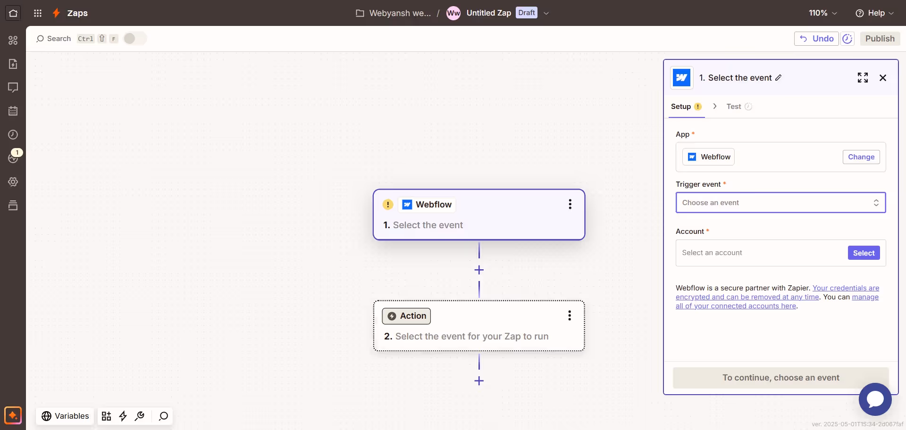The image size is (906, 430).
Task: Open the 110% zoom level dropdown
Action: tap(823, 13)
